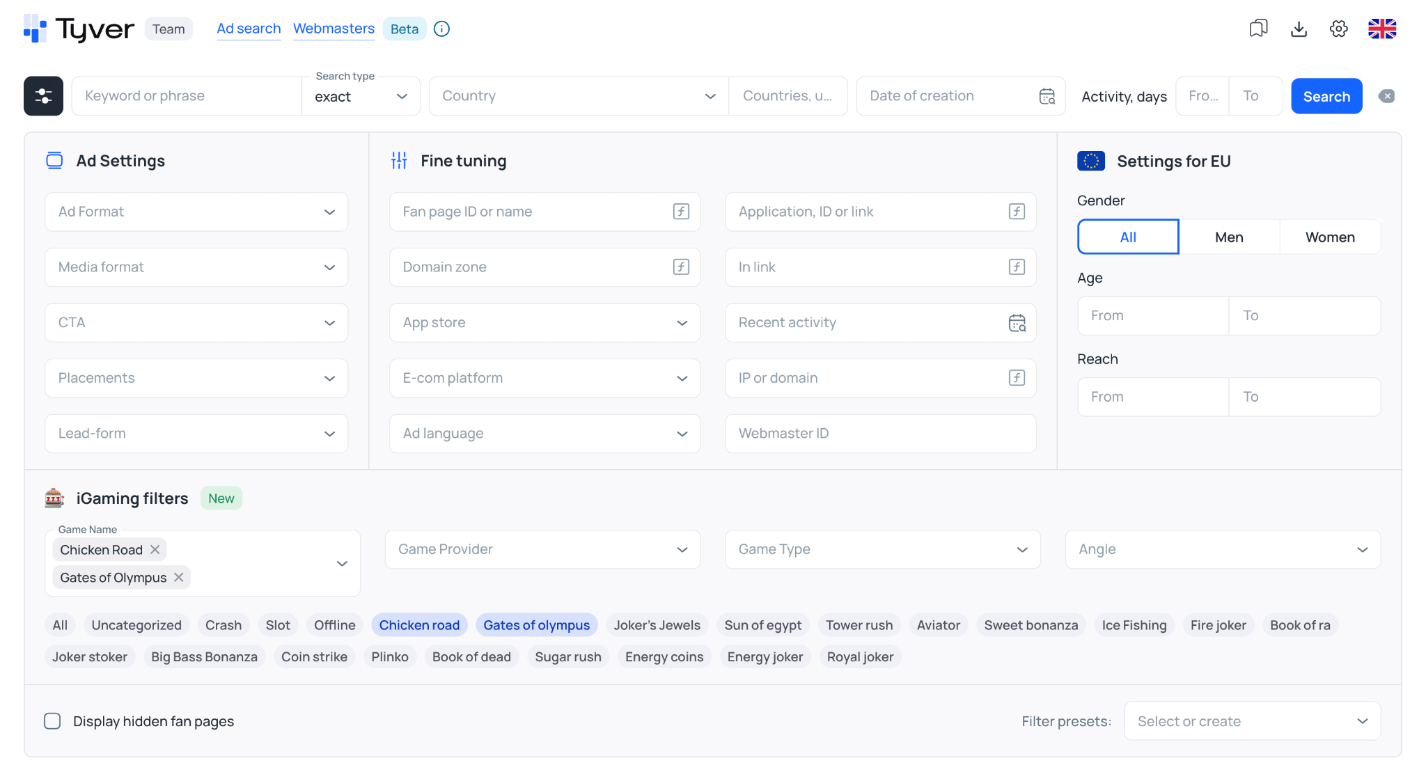Screen dimensions: 1426x772
Task: Click the Beta info circle icon
Action: tap(441, 29)
